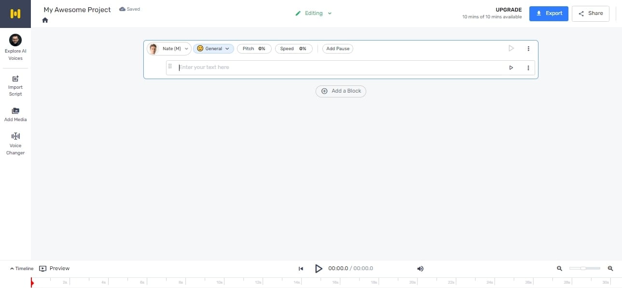Open Add Media panel
622x288 pixels.
point(15,114)
